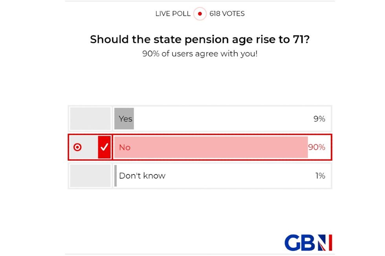Tick the empty box next to Yes
Image resolution: width=385 pixels, height=256 pixels.
point(90,119)
